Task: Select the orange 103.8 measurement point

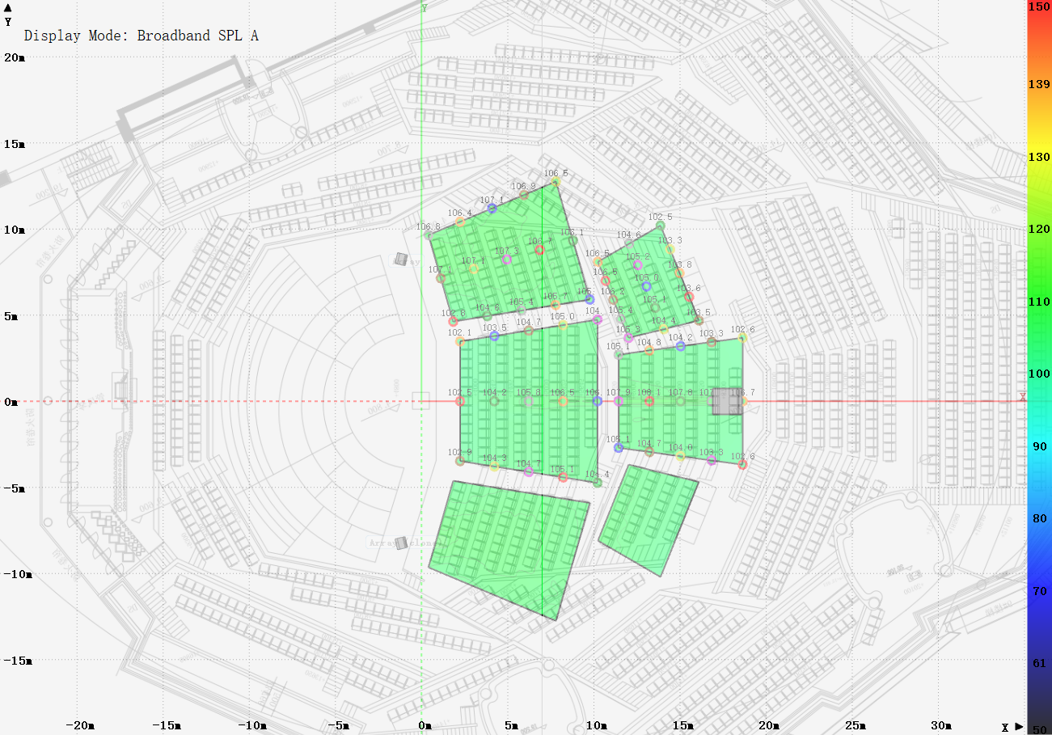Action: click(x=680, y=273)
